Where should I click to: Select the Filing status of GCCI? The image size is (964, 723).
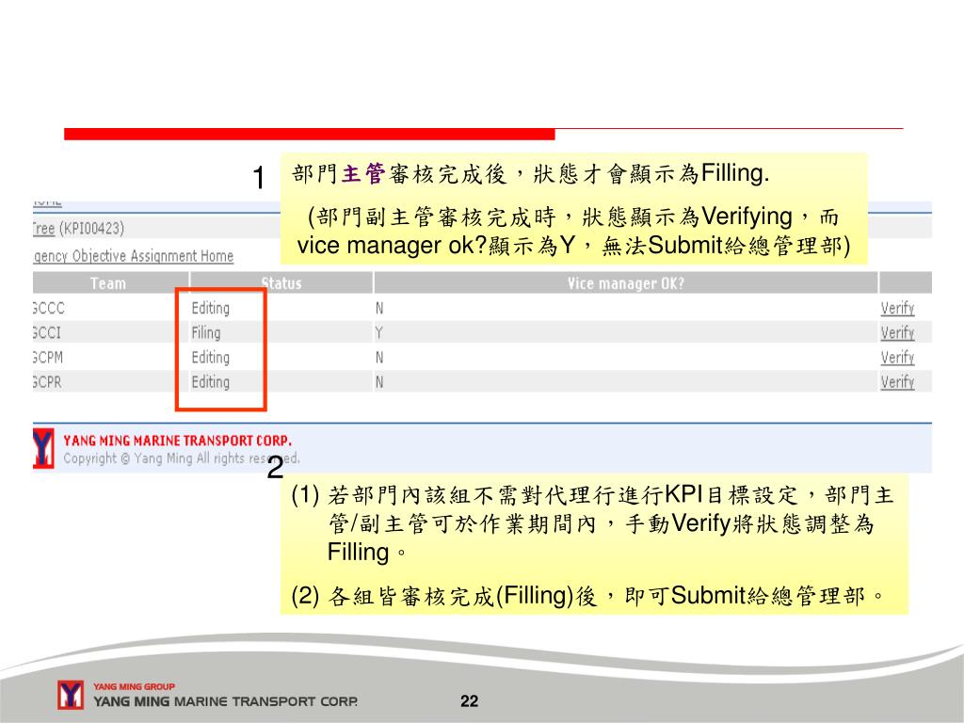pos(206,332)
